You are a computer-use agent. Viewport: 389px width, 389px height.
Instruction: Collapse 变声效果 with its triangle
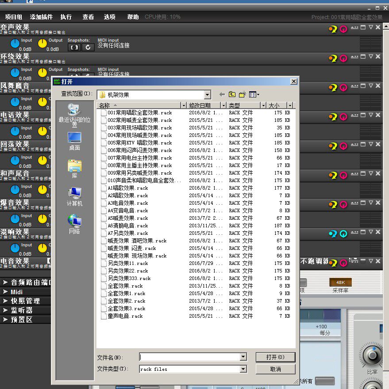pyautogui.click(x=371, y=27)
